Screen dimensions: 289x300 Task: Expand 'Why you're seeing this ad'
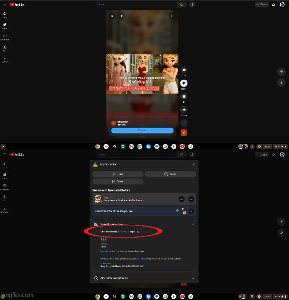144,278
